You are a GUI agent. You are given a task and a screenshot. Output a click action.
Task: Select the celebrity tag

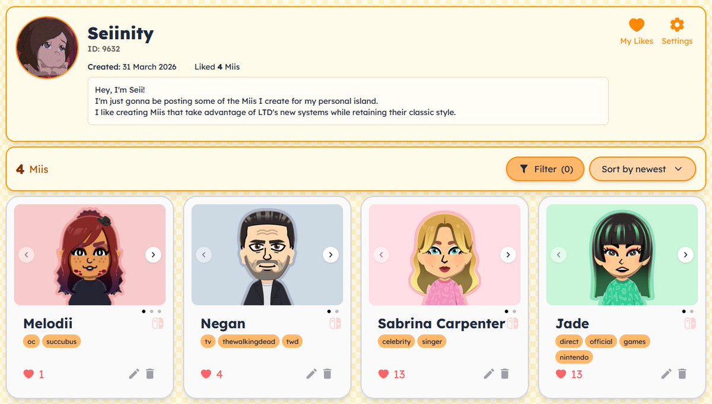coord(396,342)
